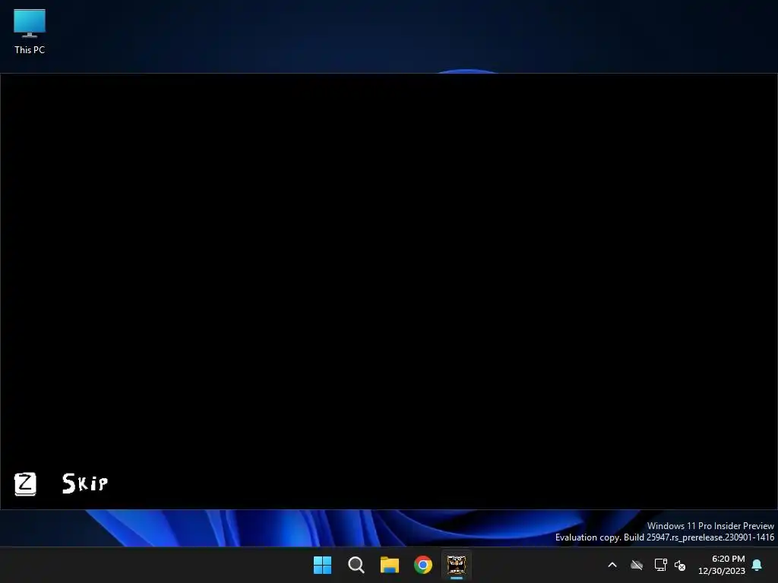Select the This PC desktop icon
This screenshot has width=778, height=583.
[x=30, y=32]
